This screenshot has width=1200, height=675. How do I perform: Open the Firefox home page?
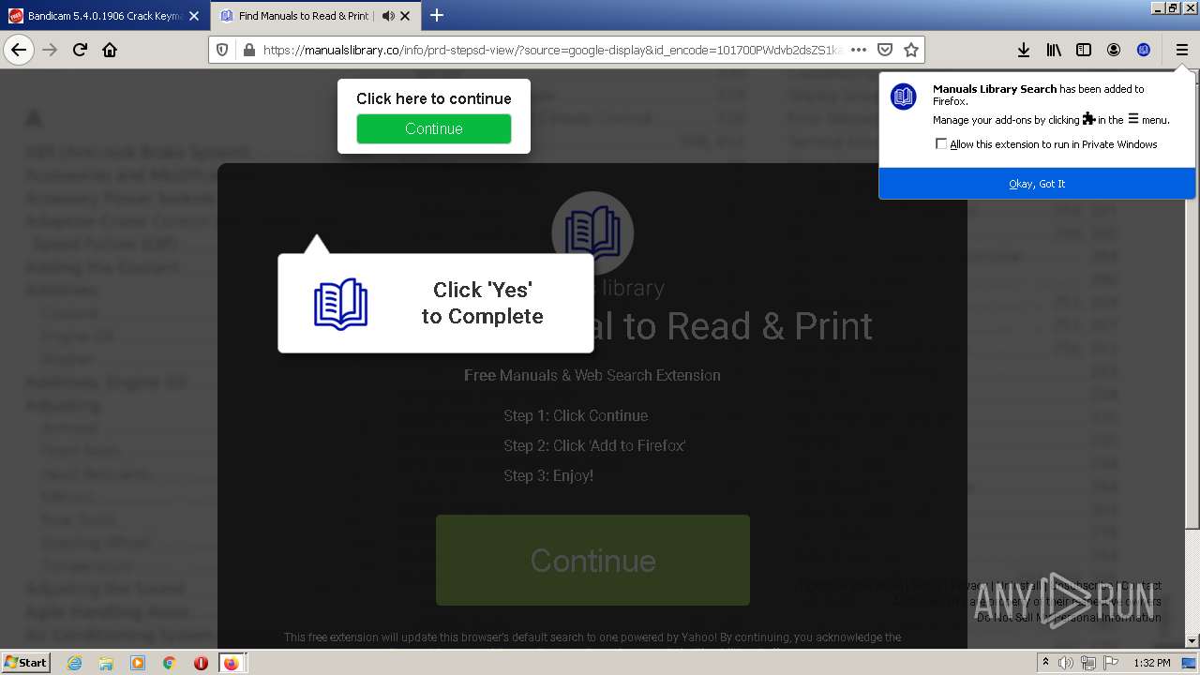pyautogui.click(x=110, y=50)
